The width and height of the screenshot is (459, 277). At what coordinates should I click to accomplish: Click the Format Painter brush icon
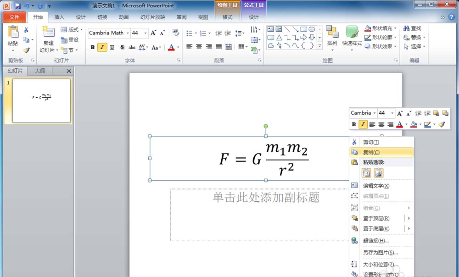[x=26, y=50]
